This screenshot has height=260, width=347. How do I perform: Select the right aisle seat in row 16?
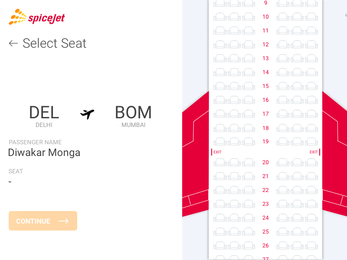(283, 100)
